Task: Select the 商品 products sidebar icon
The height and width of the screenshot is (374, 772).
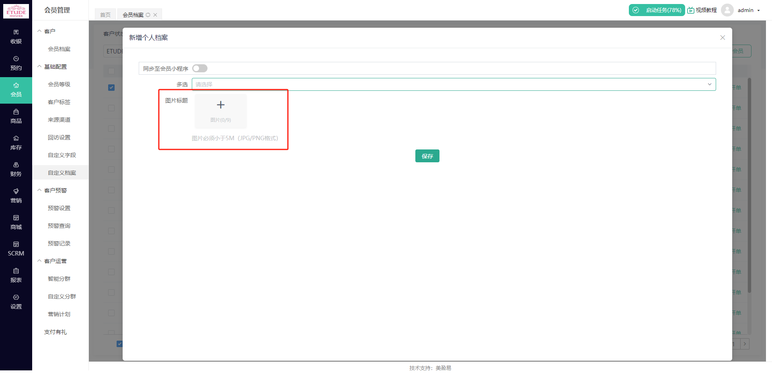Action: click(x=16, y=116)
